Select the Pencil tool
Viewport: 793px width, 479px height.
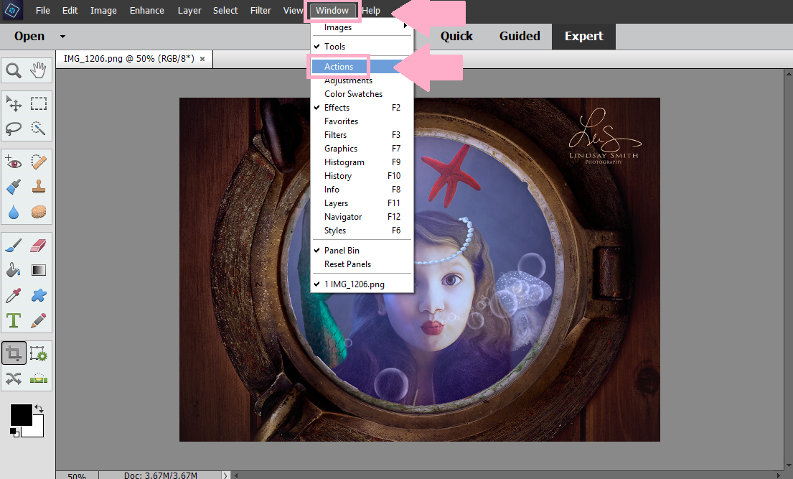coord(39,320)
